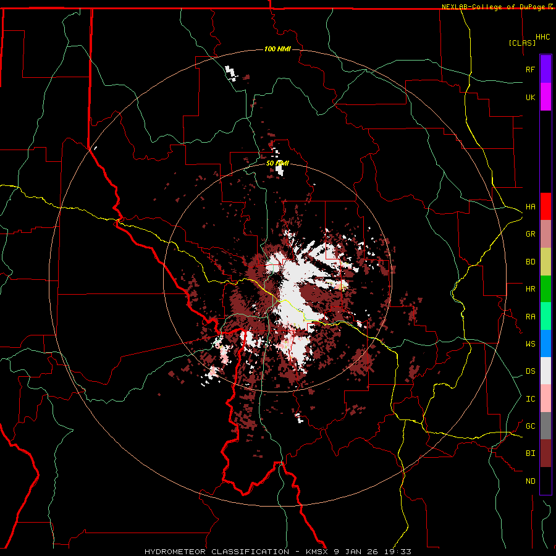Pick the dark green HR swatch
The image size is (556, 556).
click(545, 289)
